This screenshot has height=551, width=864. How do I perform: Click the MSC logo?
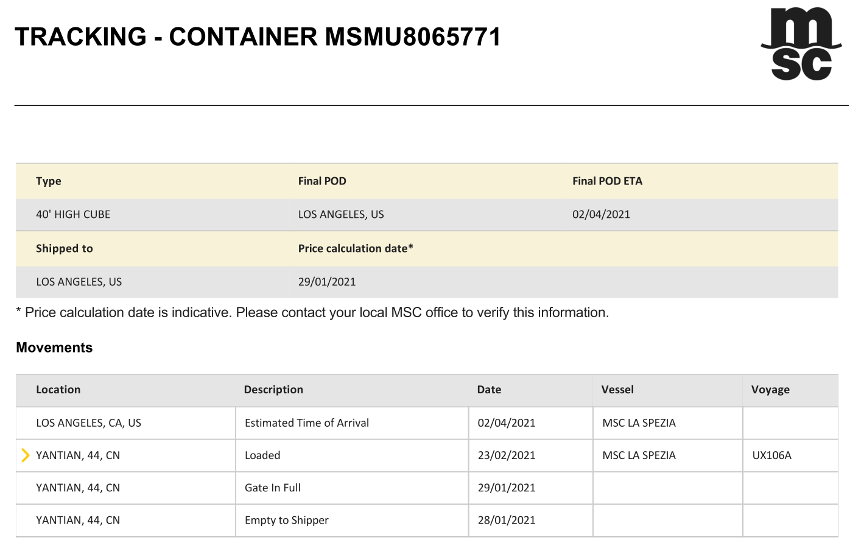[x=801, y=44]
